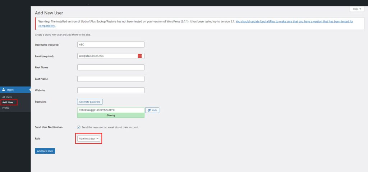Click the Strong password strength indicator
The height and width of the screenshot is (172, 368).
pyautogui.click(x=111, y=115)
